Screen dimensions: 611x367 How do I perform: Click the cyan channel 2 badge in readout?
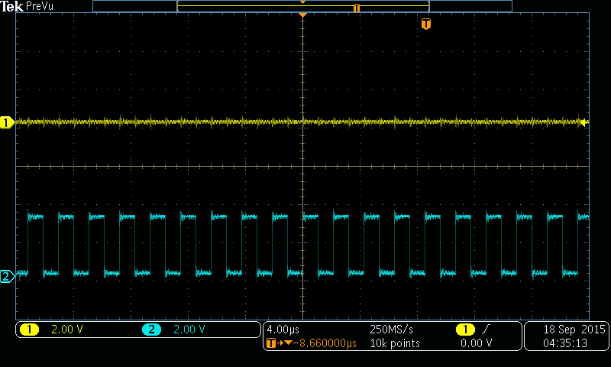coord(151,330)
